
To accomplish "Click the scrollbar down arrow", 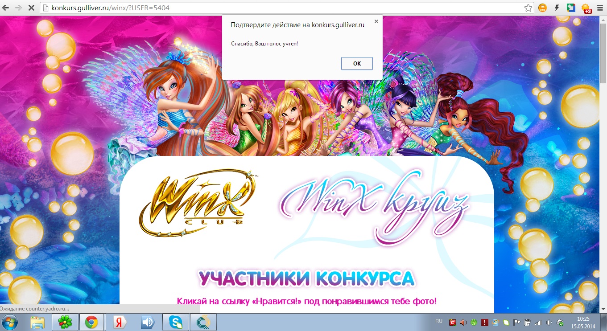I will point(603,310).
